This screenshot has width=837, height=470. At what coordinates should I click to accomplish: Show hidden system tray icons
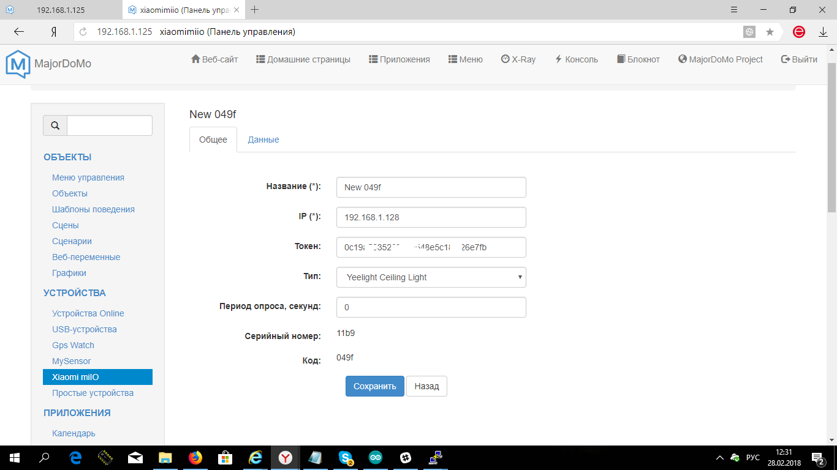[720, 458]
